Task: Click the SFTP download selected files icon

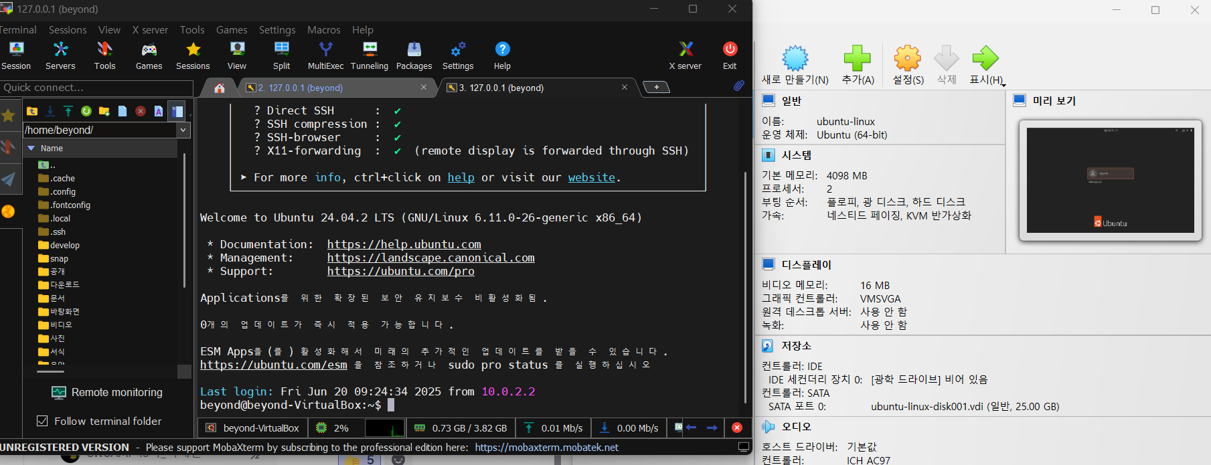Action: point(50,111)
